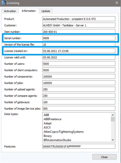Select ASCII in Data types list
Image resolution: width=121 pixels, height=163 pixels.
47,128
